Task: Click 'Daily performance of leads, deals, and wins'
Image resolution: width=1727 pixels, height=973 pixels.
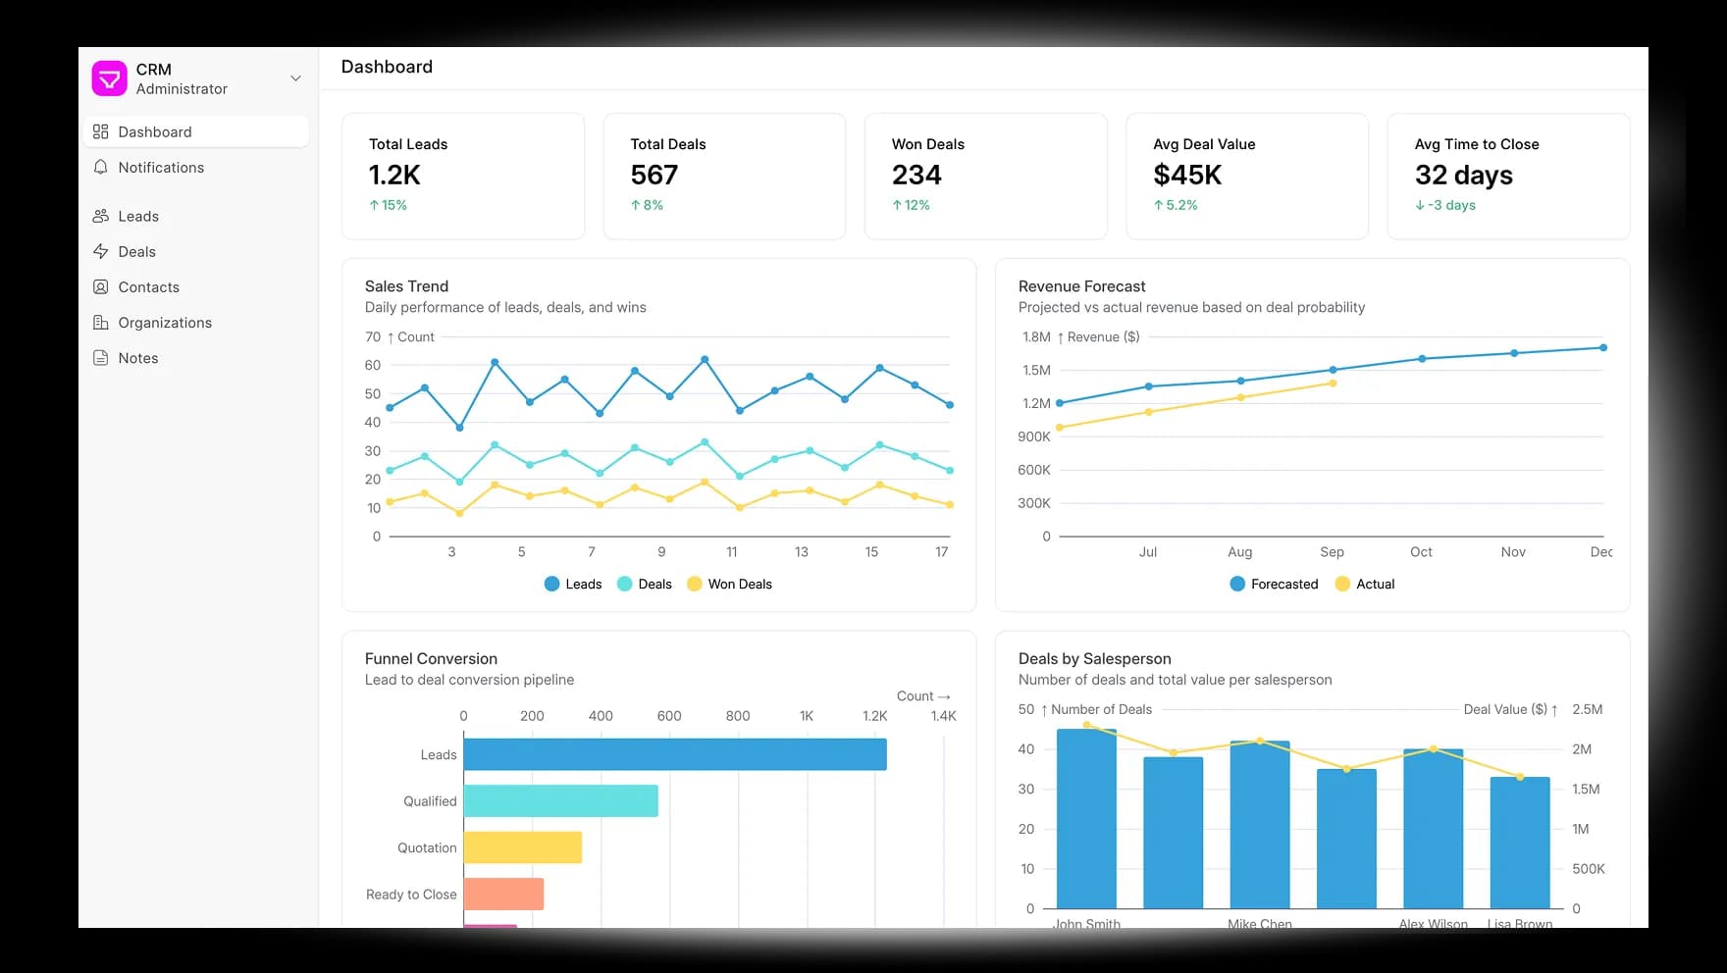Action: 505,307
